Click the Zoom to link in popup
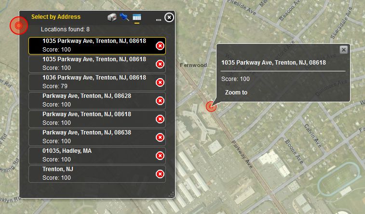The width and height of the screenshot is (365, 214). click(236, 93)
